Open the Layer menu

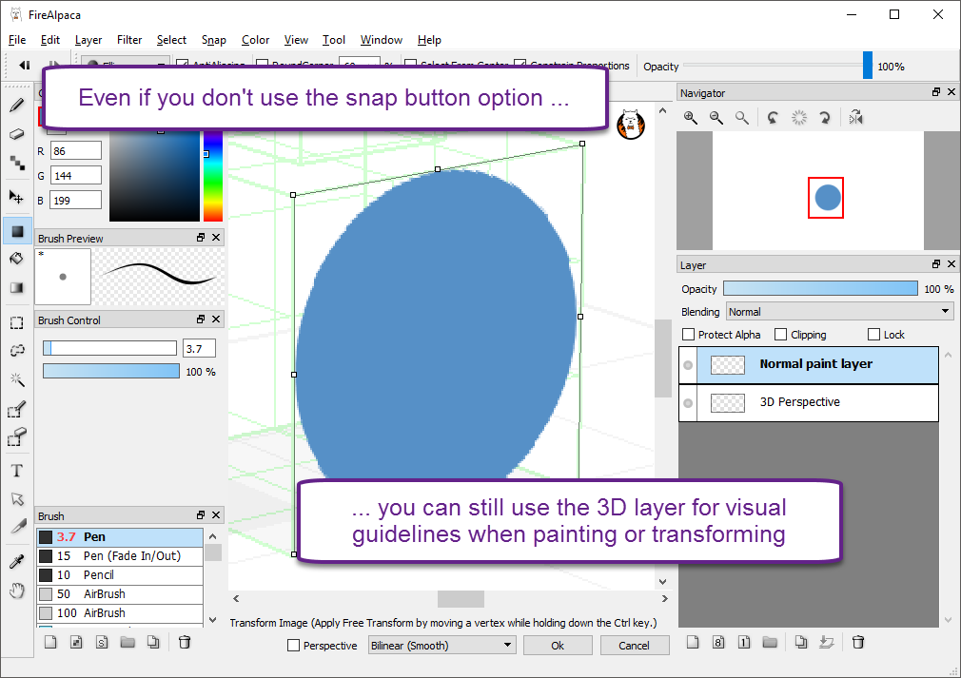(x=88, y=40)
